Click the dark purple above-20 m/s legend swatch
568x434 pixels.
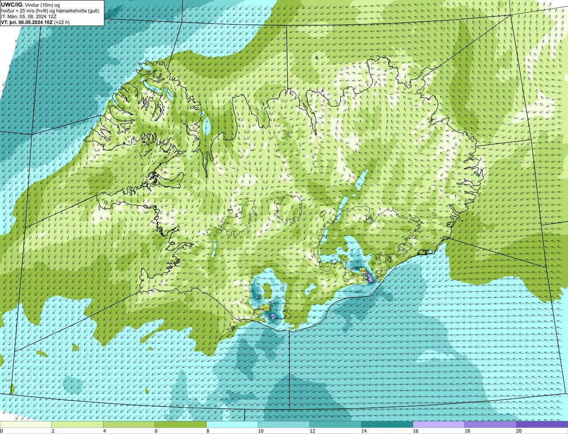click(x=542, y=424)
